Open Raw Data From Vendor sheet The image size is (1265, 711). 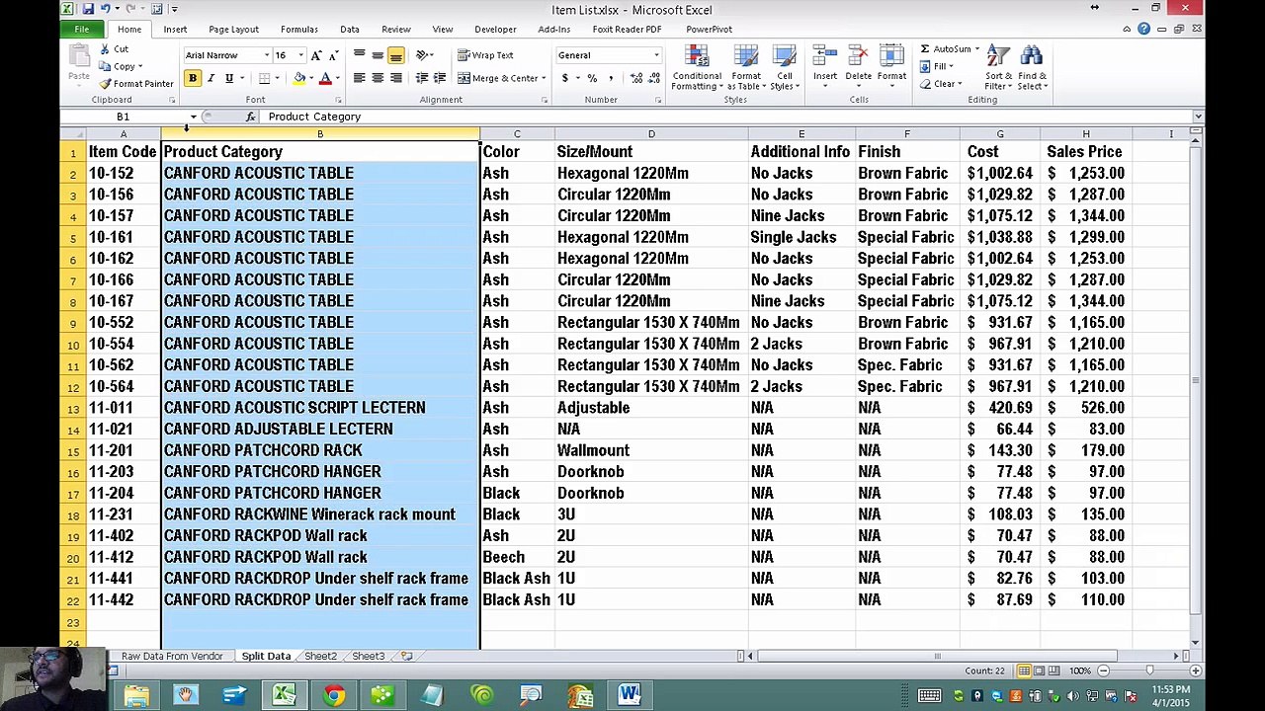(x=172, y=657)
